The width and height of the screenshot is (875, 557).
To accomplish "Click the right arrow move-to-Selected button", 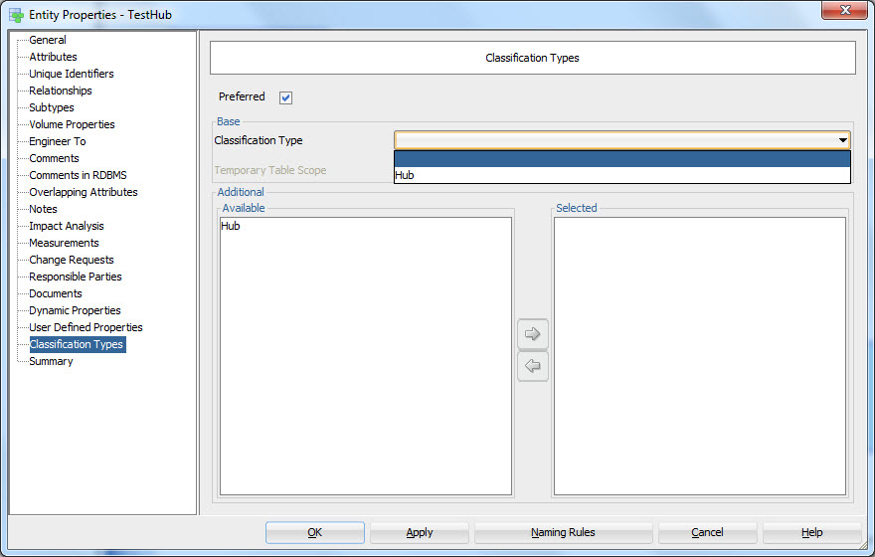I will (x=533, y=334).
